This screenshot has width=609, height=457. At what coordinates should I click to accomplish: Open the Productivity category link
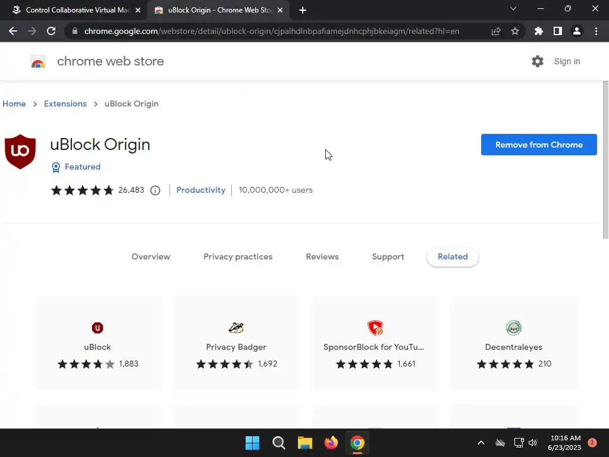[x=201, y=190]
